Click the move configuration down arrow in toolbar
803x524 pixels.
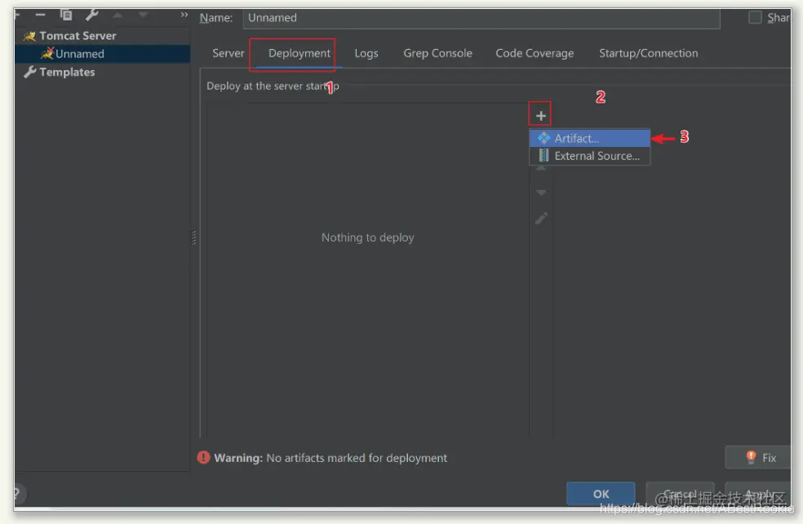tap(143, 16)
